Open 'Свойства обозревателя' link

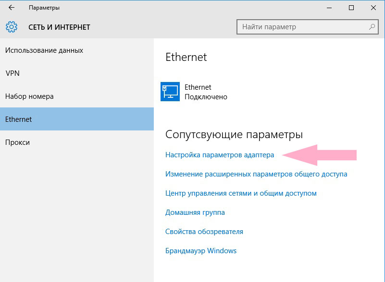coord(204,231)
